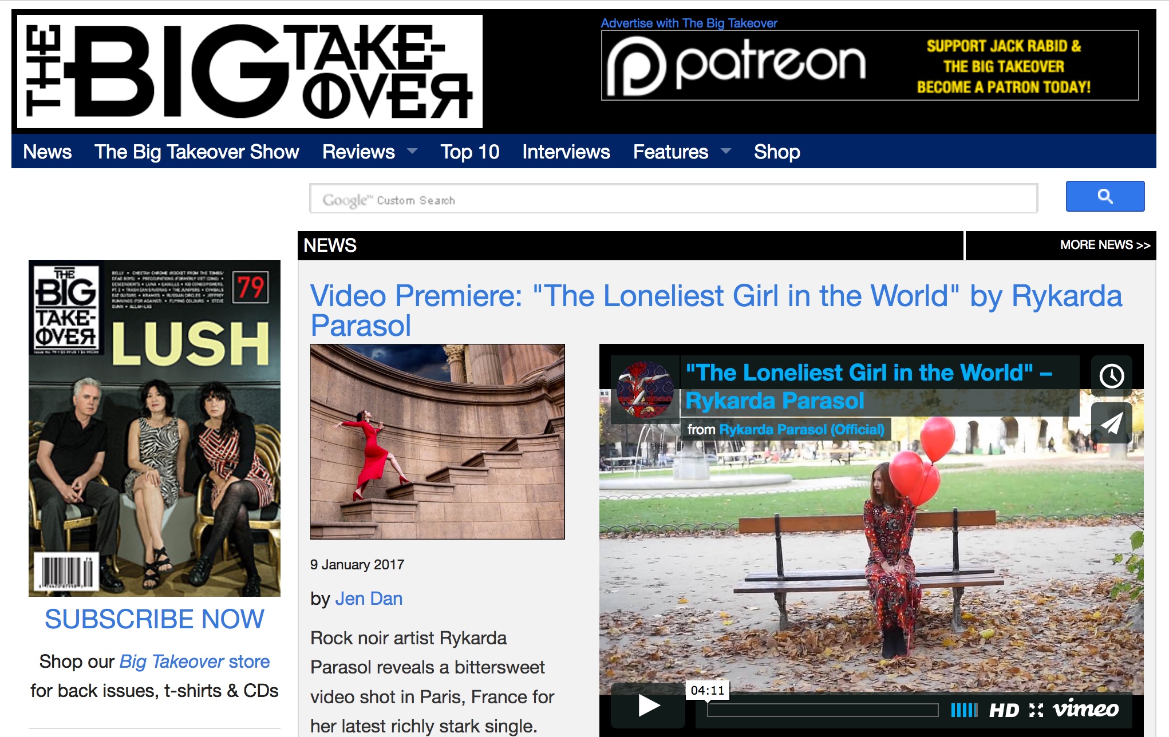The width and height of the screenshot is (1169, 737).
Task: Open author Jen Dan's profile link
Action: pos(369,599)
